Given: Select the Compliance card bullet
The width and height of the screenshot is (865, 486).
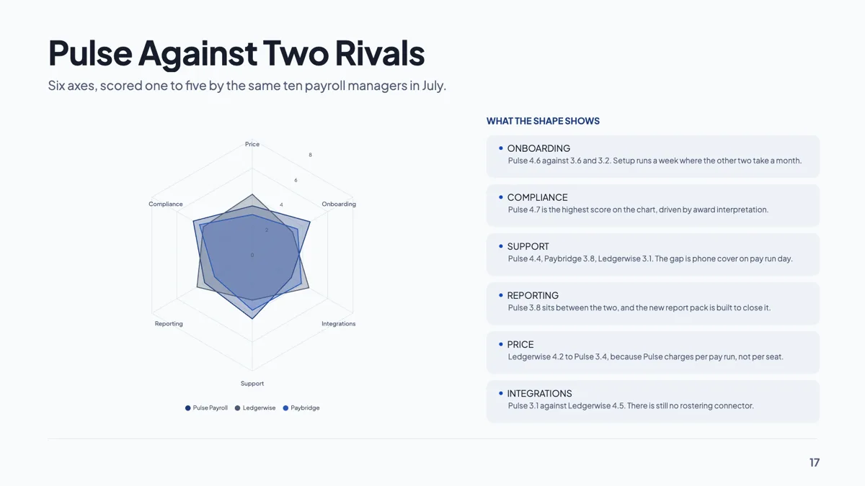Looking at the screenshot, I should pyautogui.click(x=501, y=197).
